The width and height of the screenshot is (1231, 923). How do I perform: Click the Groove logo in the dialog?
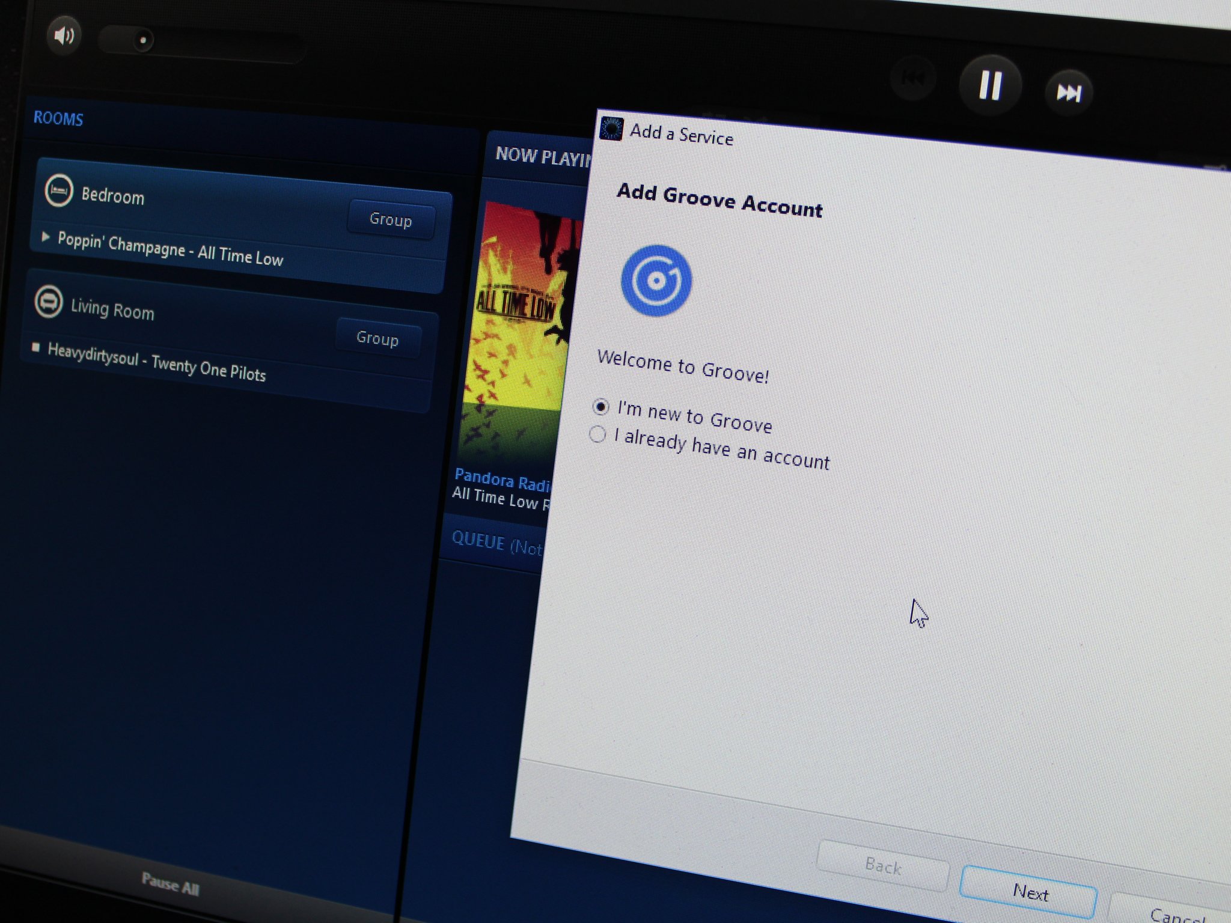(656, 281)
